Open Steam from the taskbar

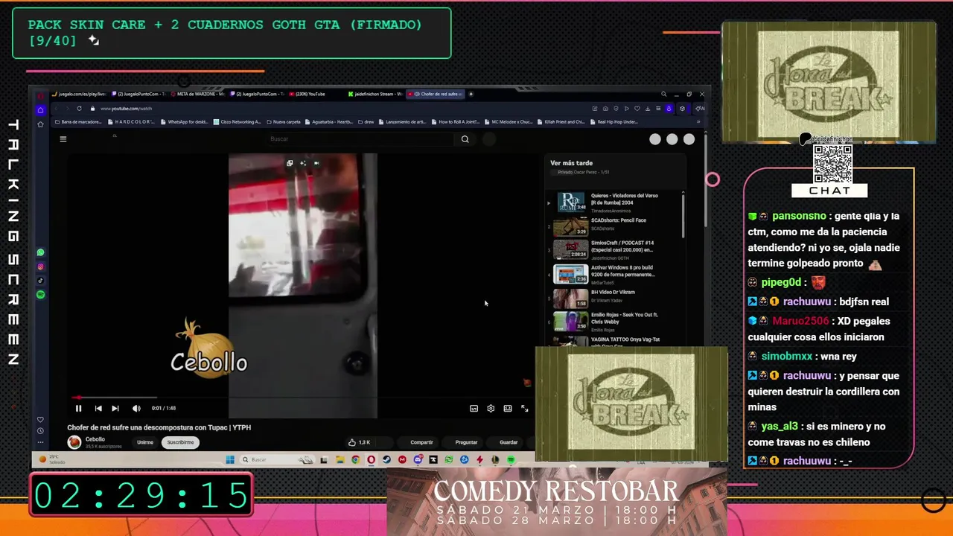(386, 460)
